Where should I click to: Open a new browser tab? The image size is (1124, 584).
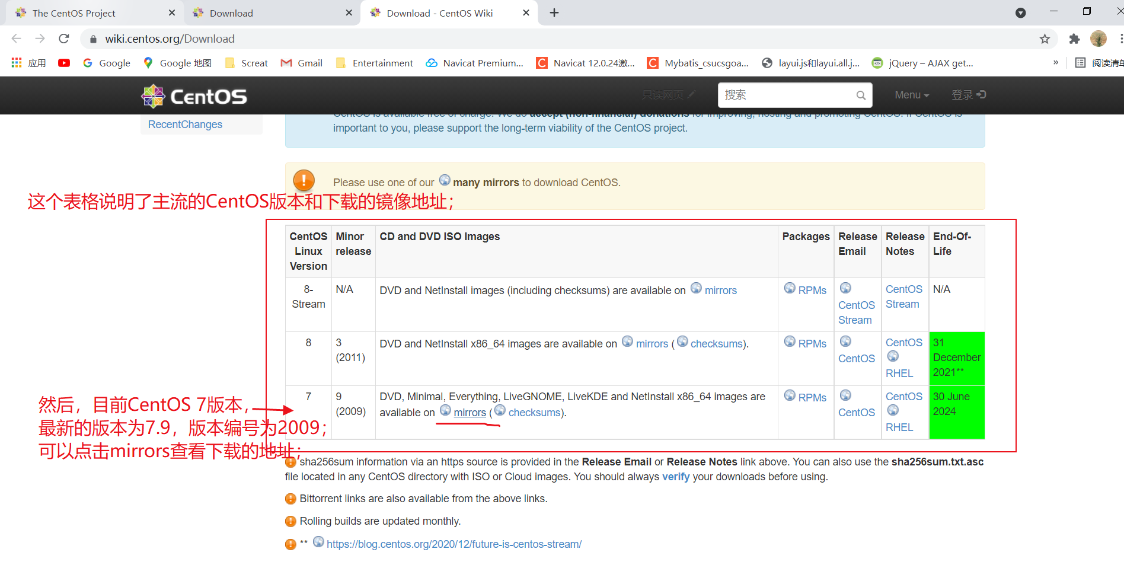tap(554, 13)
